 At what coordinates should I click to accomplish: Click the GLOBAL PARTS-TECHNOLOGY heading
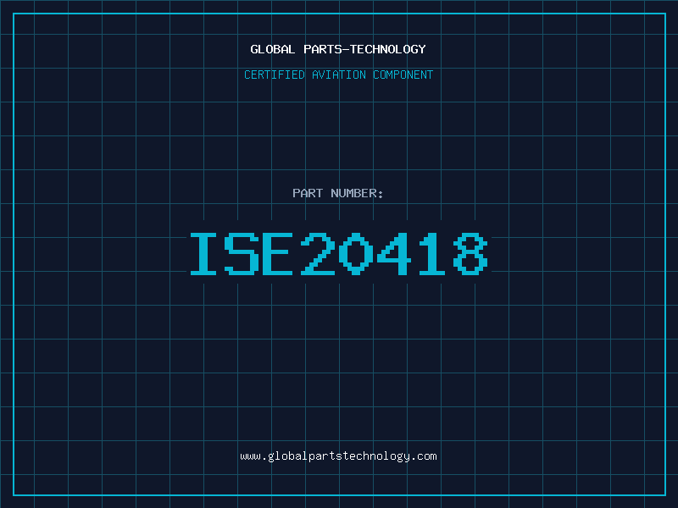pos(338,49)
